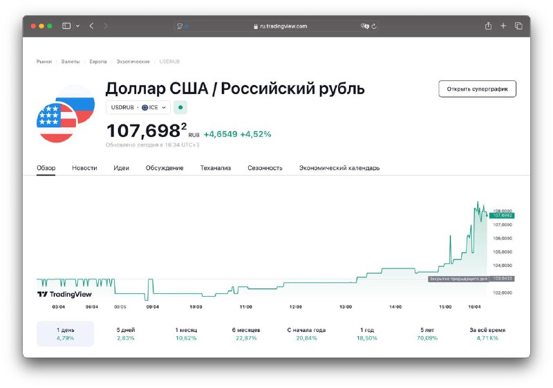The width and height of the screenshot is (553, 388).
Task: Switch to the Обсуждение tab
Action: [165, 168]
